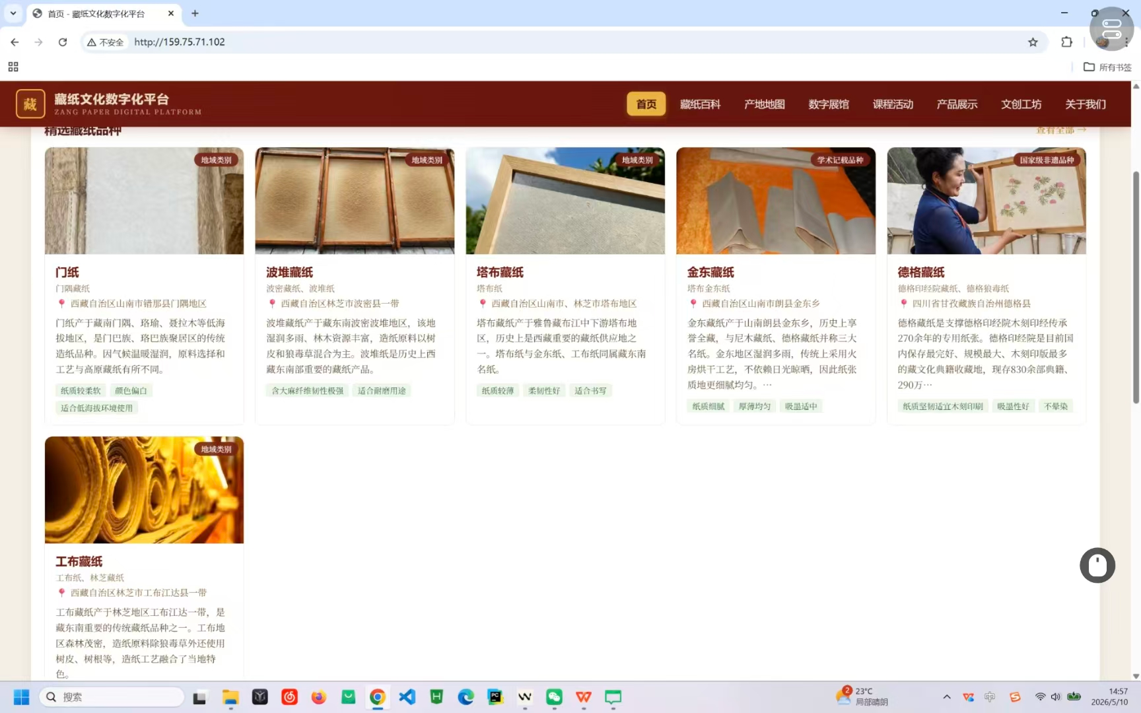Open the 藏纸百科 menu item
Viewport: 1141px width, 713px height.
tap(700, 104)
